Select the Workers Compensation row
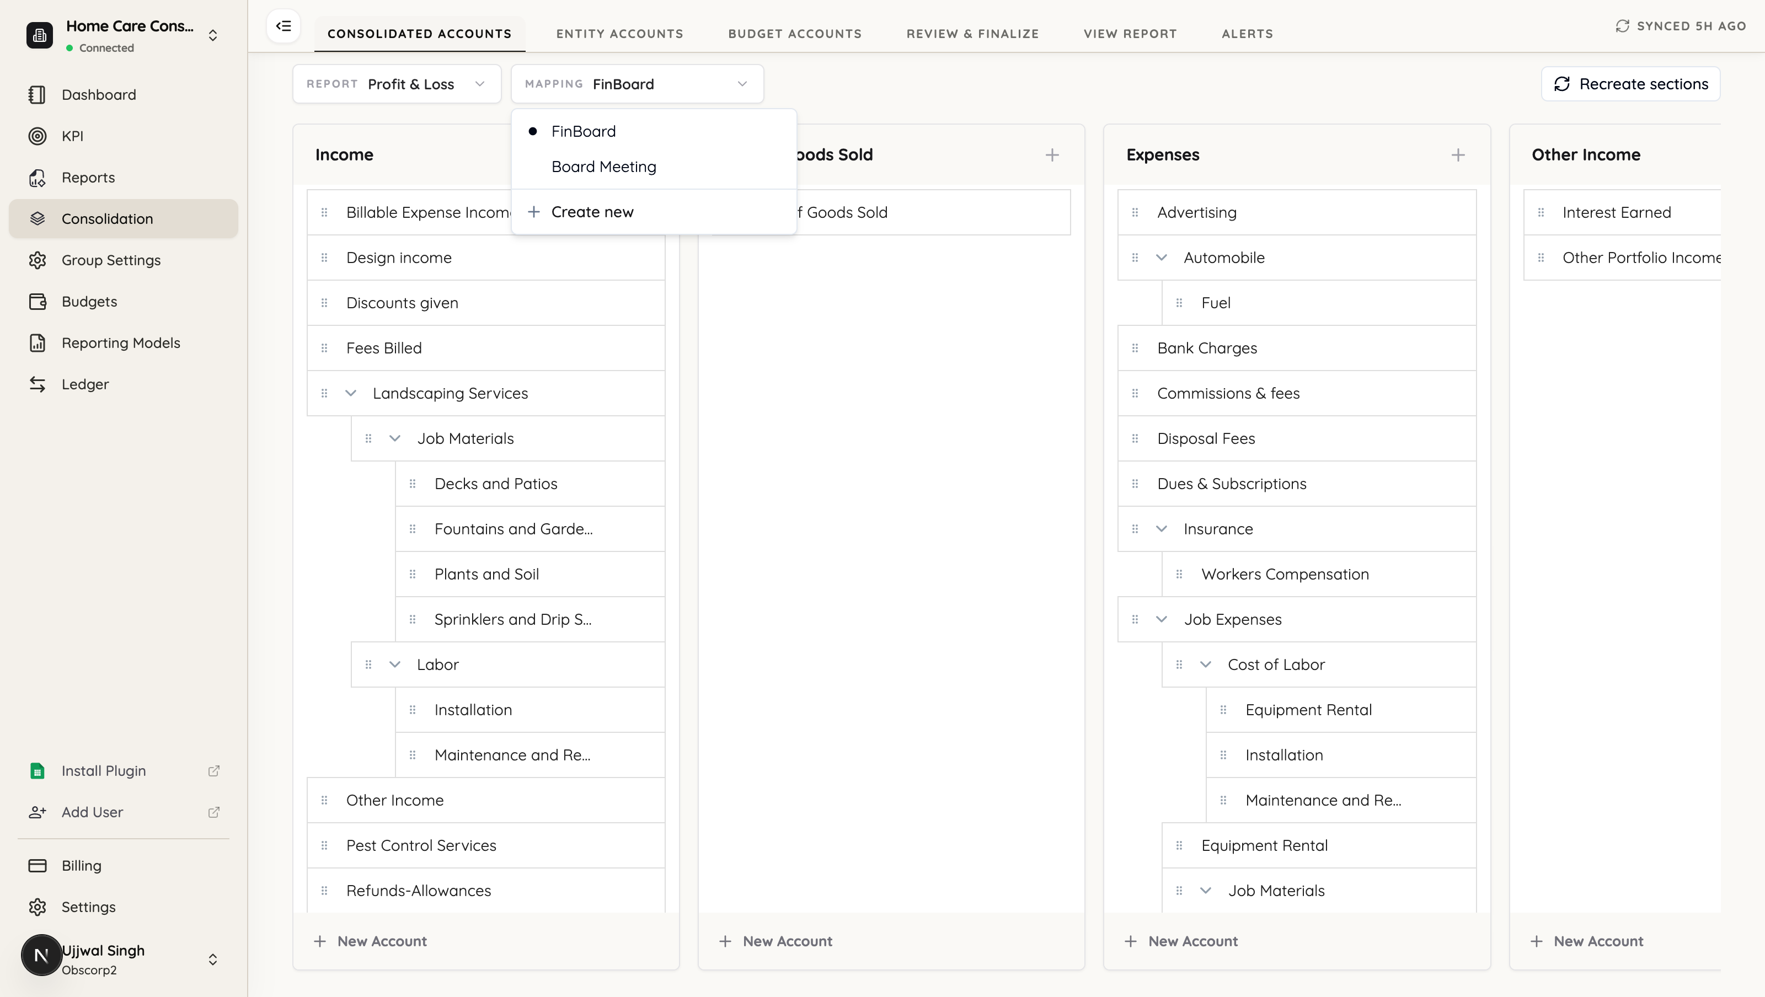1765x997 pixels. [1319, 574]
